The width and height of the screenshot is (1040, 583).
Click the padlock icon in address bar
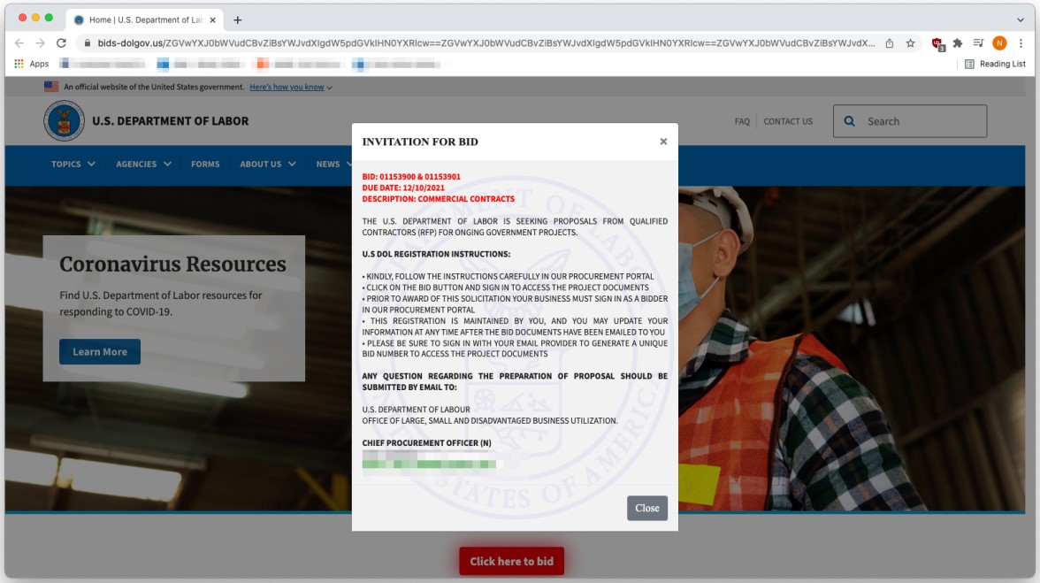click(x=87, y=43)
